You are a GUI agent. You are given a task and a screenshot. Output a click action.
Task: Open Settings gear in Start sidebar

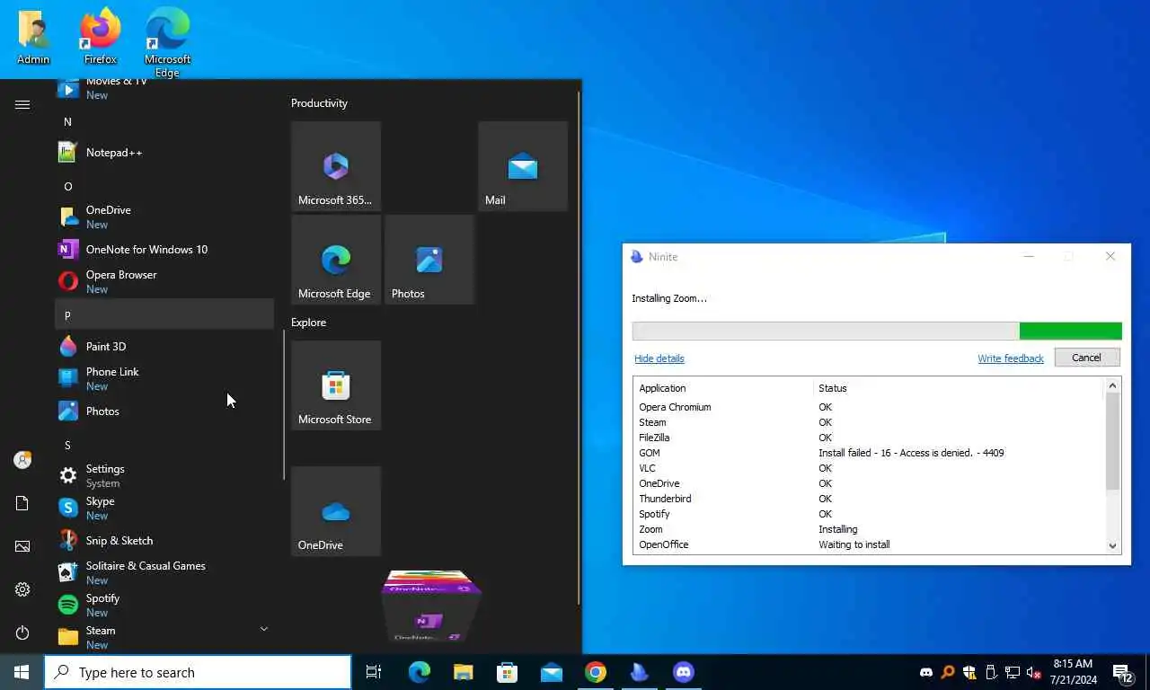22,589
